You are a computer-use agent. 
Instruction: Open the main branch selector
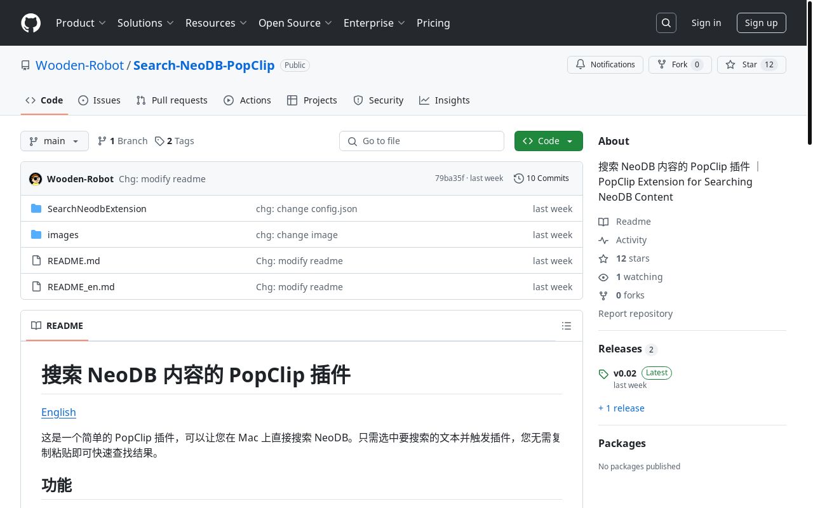pos(54,141)
